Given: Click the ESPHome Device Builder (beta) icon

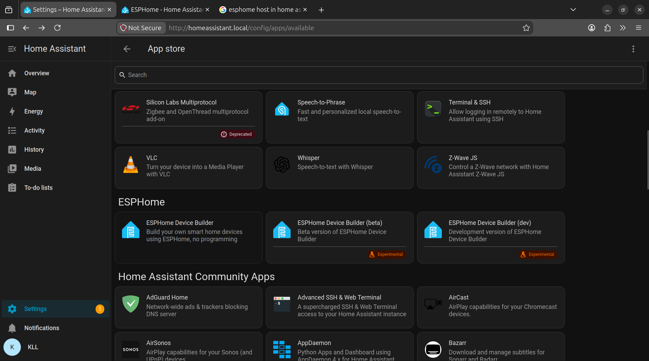Looking at the screenshot, I should pyautogui.click(x=282, y=230).
